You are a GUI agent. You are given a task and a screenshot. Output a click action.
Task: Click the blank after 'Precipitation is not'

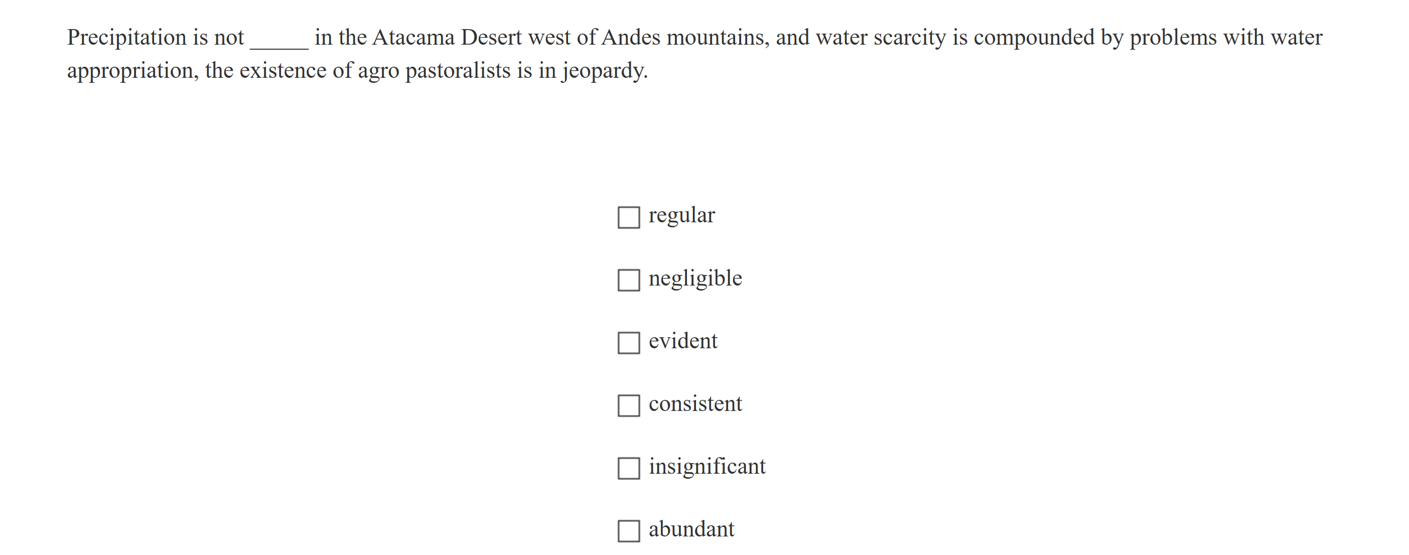pyautogui.click(x=279, y=39)
